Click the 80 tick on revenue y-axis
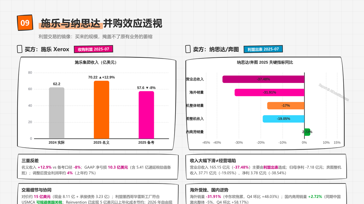 pyautogui.click(x=30, y=73)
